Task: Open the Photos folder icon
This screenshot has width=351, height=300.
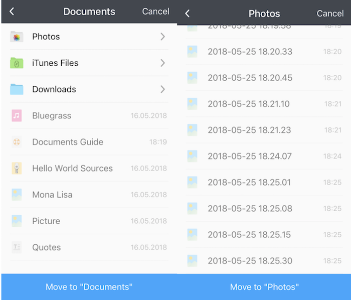Action: click(x=17, y=37)
